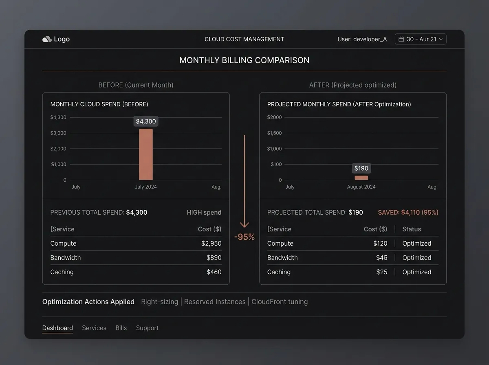Click the Reserved Instances action
This screenshot has width=489, height=365.
215,302
